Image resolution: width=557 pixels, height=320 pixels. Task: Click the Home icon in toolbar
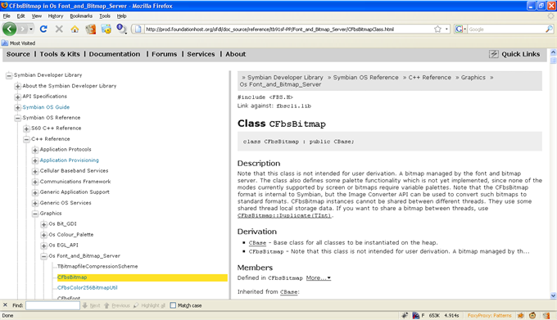pyautogui.click(x=75, y=29)
